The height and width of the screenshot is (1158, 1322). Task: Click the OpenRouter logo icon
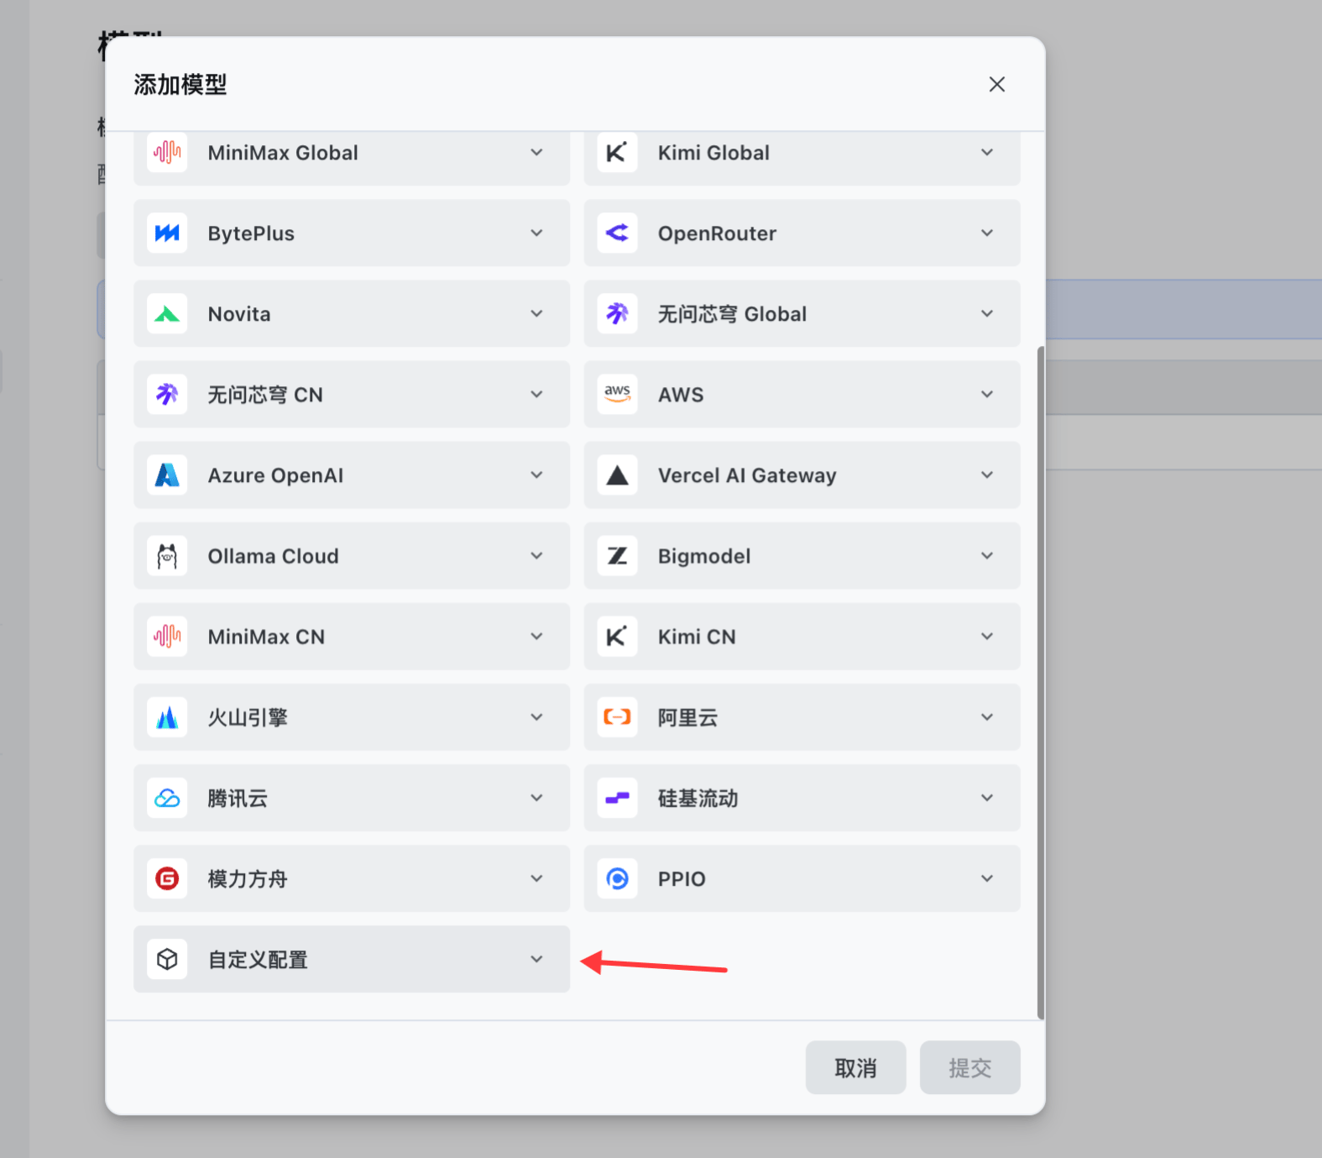click(617, 233)
